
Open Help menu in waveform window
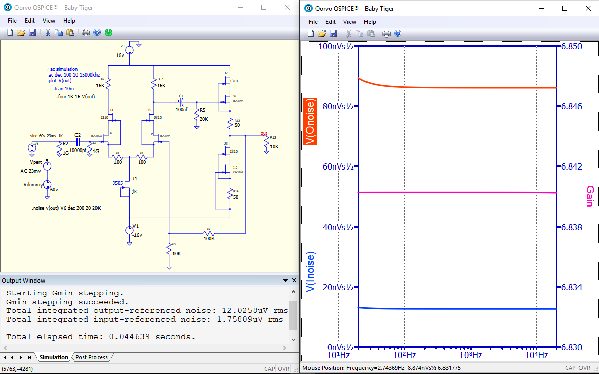370,22
